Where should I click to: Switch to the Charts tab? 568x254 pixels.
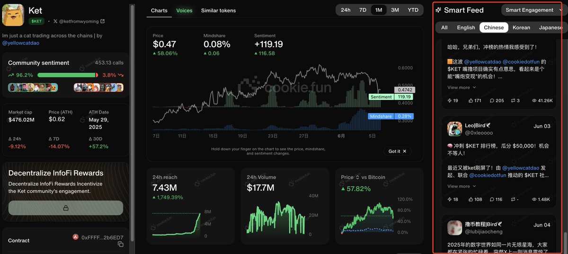click(x=159, y=10)
